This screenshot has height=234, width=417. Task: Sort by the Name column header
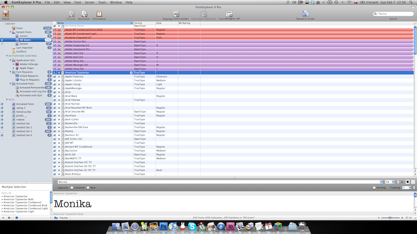[x=95, y=23]
